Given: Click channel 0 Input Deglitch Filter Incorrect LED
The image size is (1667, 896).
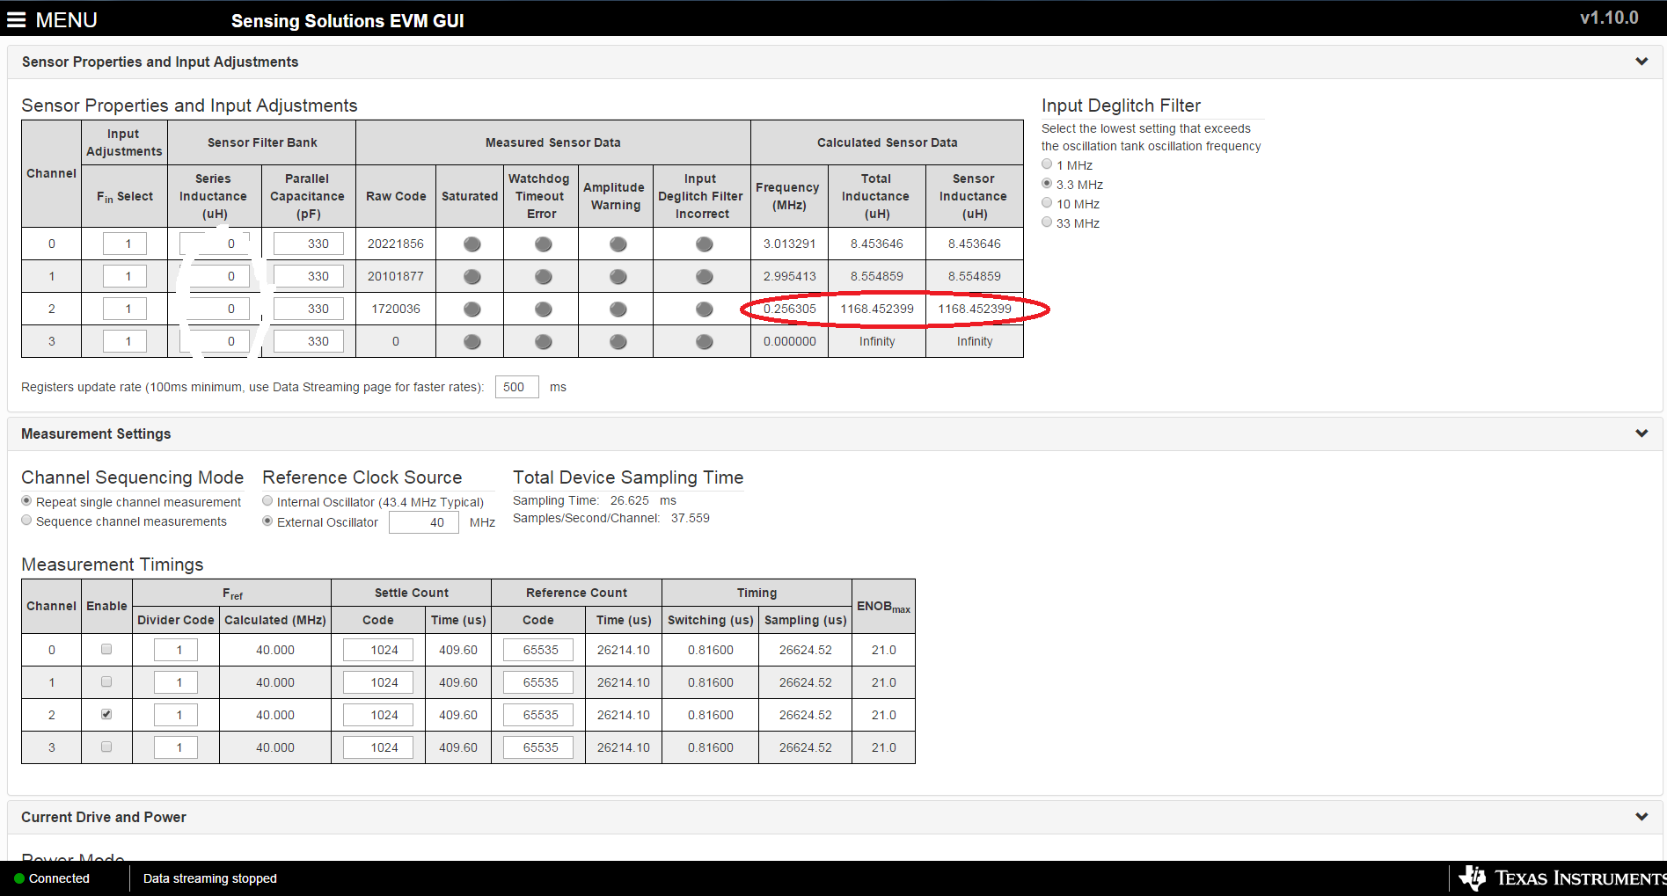Looking at the screenshot, I should point(705,244).
